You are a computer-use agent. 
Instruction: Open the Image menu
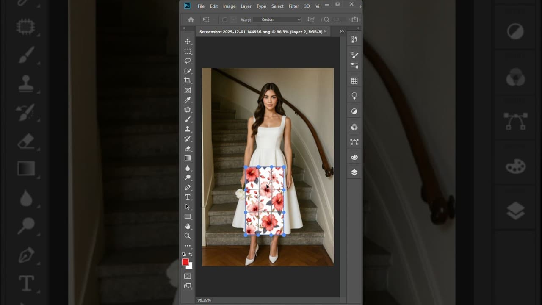point(229,6)
